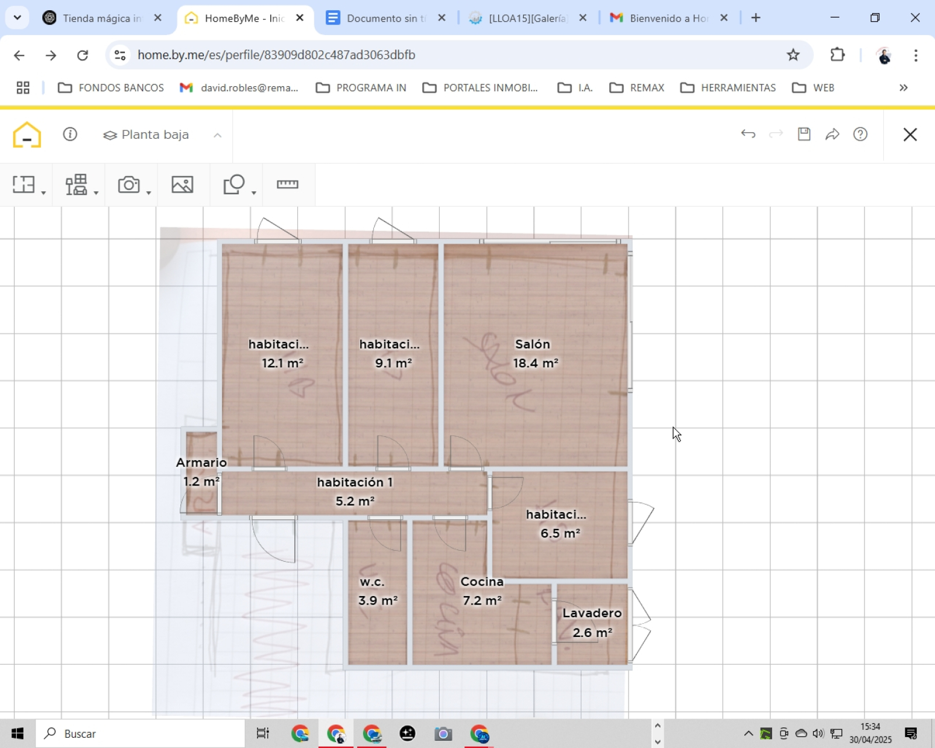Select the Armario 1.2 m² label
This screenshot has height=748, width=935.
coord(201,472)
